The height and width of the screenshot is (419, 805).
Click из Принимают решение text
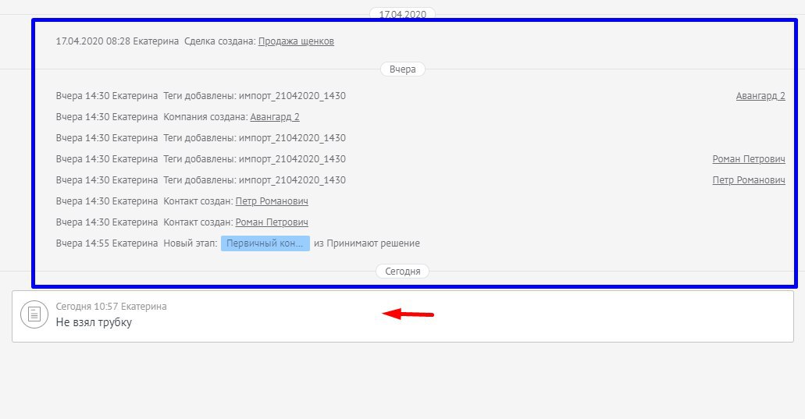[x=366, y=243]
